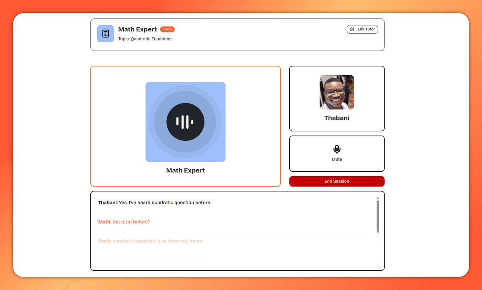
Task: Click the calculator subject icon in the header
Action: pyautogui.click(x=106, y=34)
